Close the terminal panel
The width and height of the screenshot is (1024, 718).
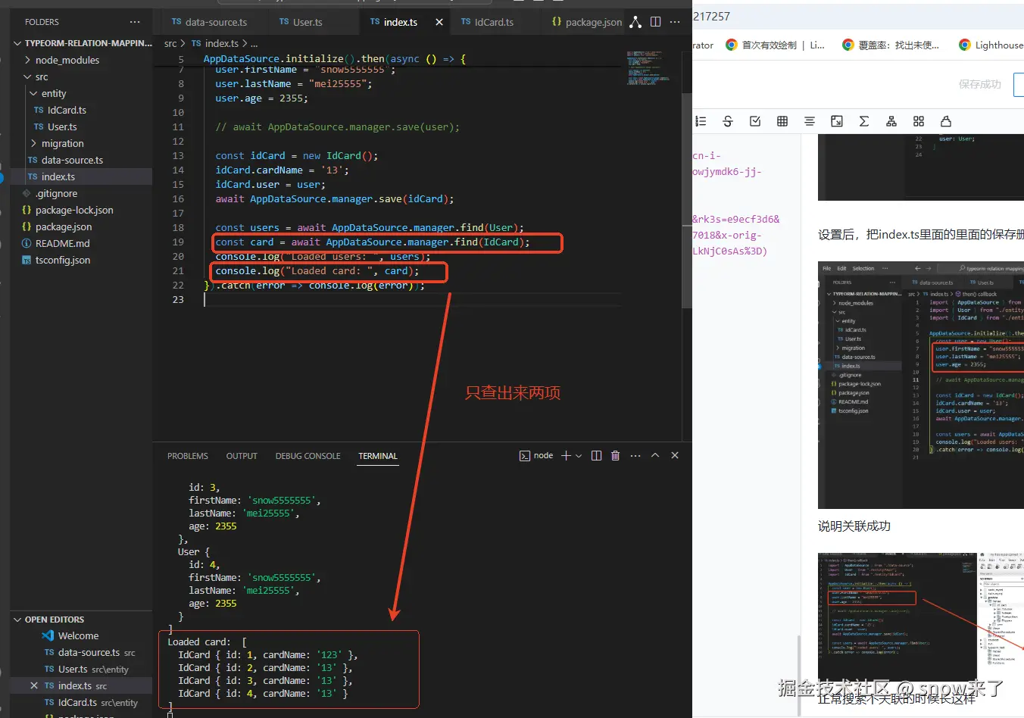(x=675, y=456)
